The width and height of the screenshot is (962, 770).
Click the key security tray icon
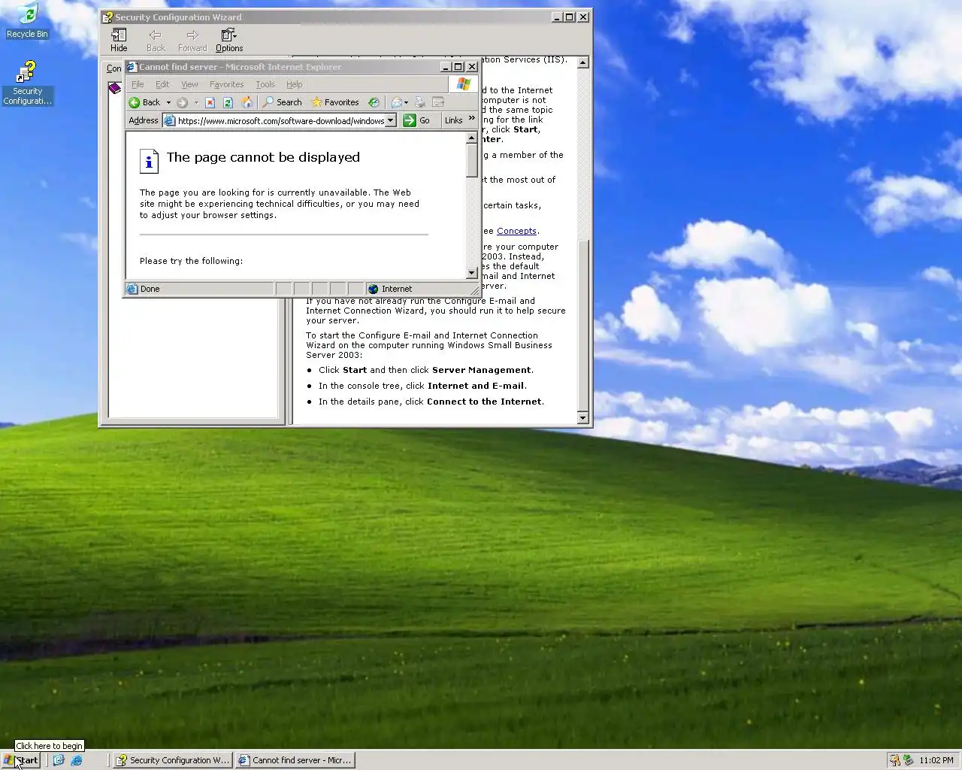tap(894, 760)
